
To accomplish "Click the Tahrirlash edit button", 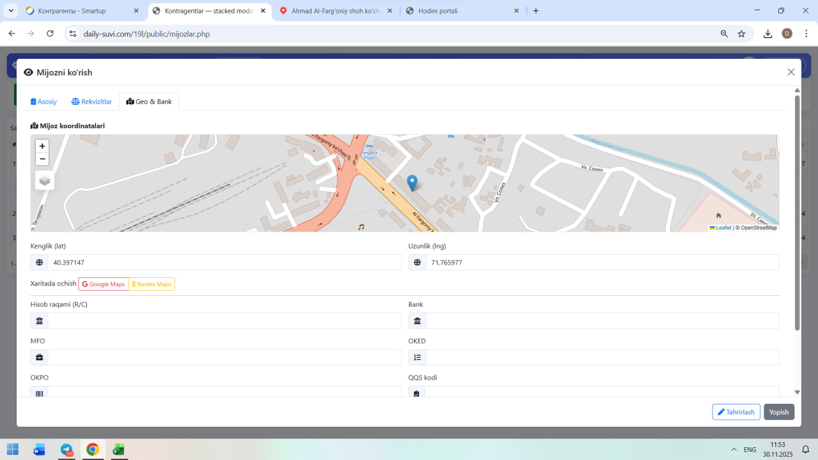I will coord(736,412).
